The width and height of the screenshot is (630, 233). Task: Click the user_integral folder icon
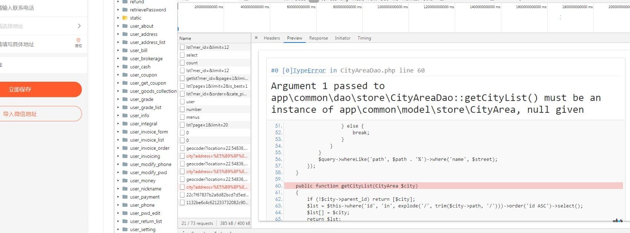point(125,124)
